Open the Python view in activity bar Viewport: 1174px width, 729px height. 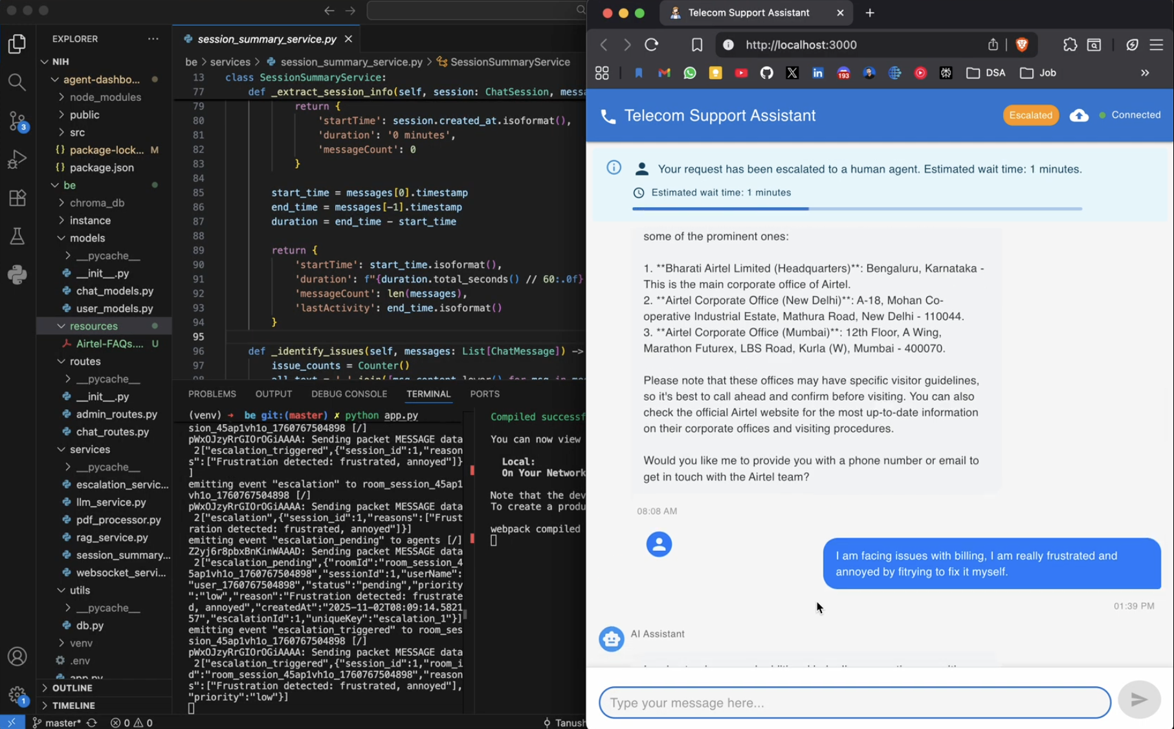tap(17, 275)
